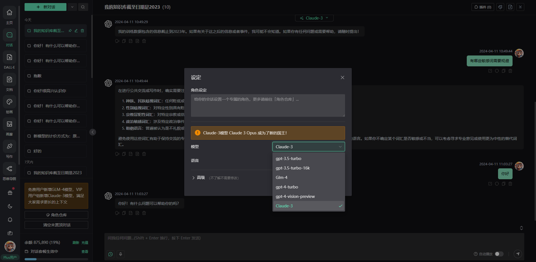Click the message input box at the bottom
The width and height of the screenshot is (536, 262).
tap(314, 240)
